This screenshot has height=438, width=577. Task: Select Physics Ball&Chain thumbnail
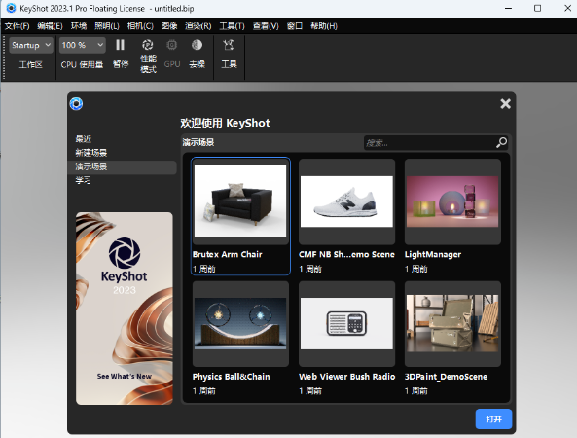tap(240, 323)
